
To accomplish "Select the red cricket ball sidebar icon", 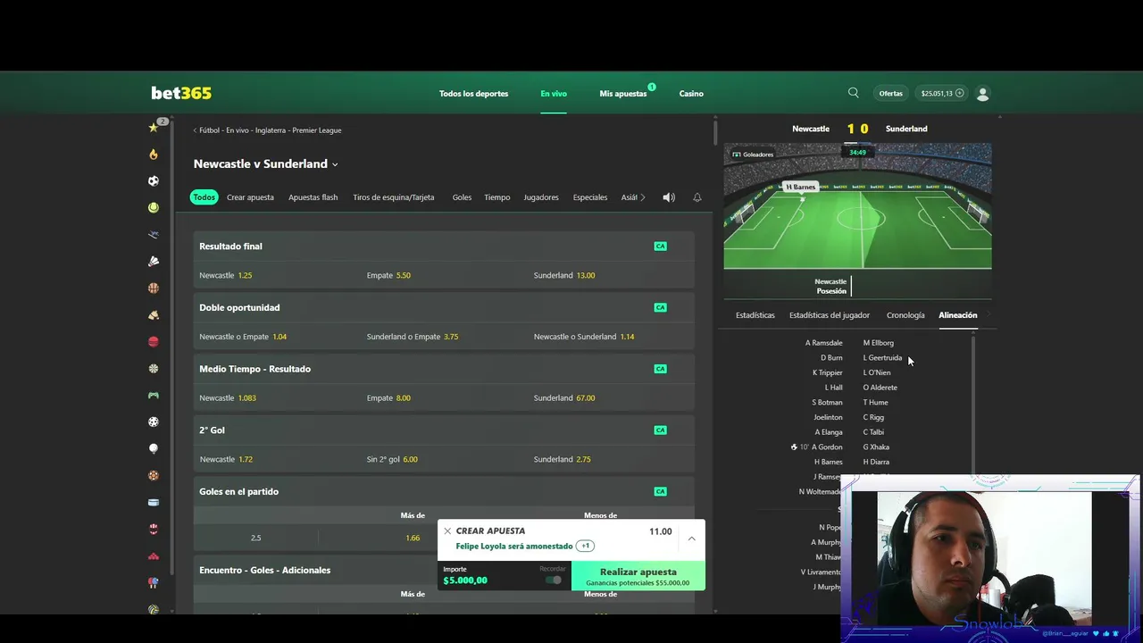I will [x=154, y=342].
